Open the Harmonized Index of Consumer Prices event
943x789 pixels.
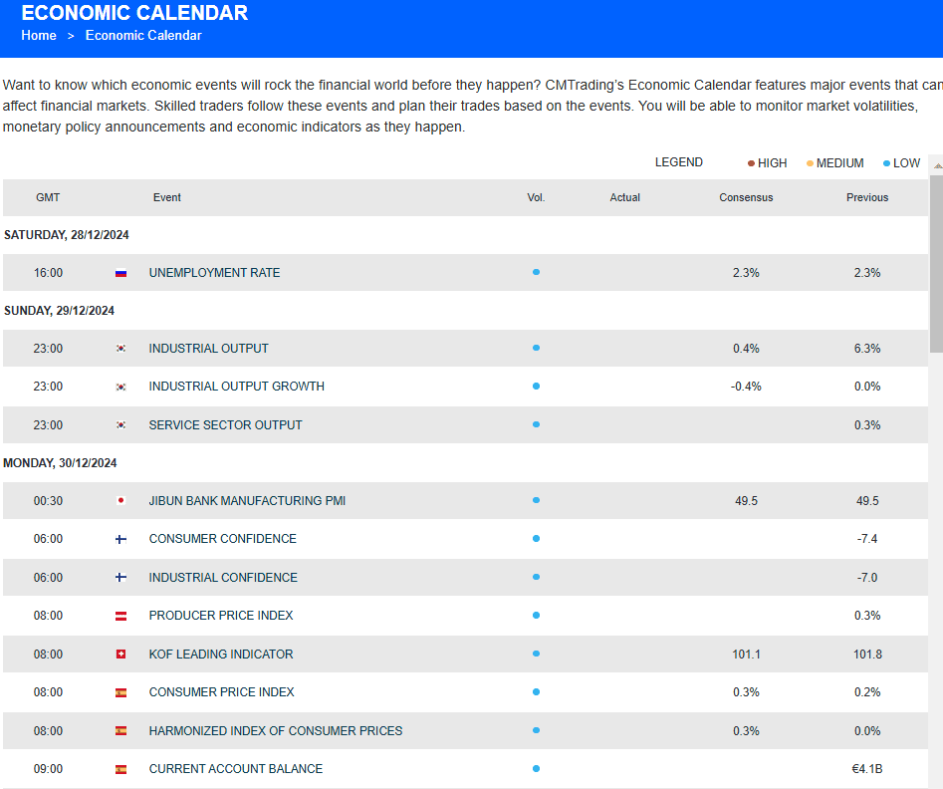pos(276,731)
